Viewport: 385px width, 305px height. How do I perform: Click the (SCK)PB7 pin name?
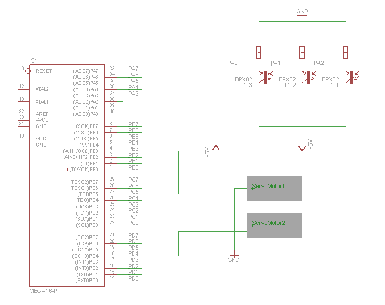[x=87, y=126]
